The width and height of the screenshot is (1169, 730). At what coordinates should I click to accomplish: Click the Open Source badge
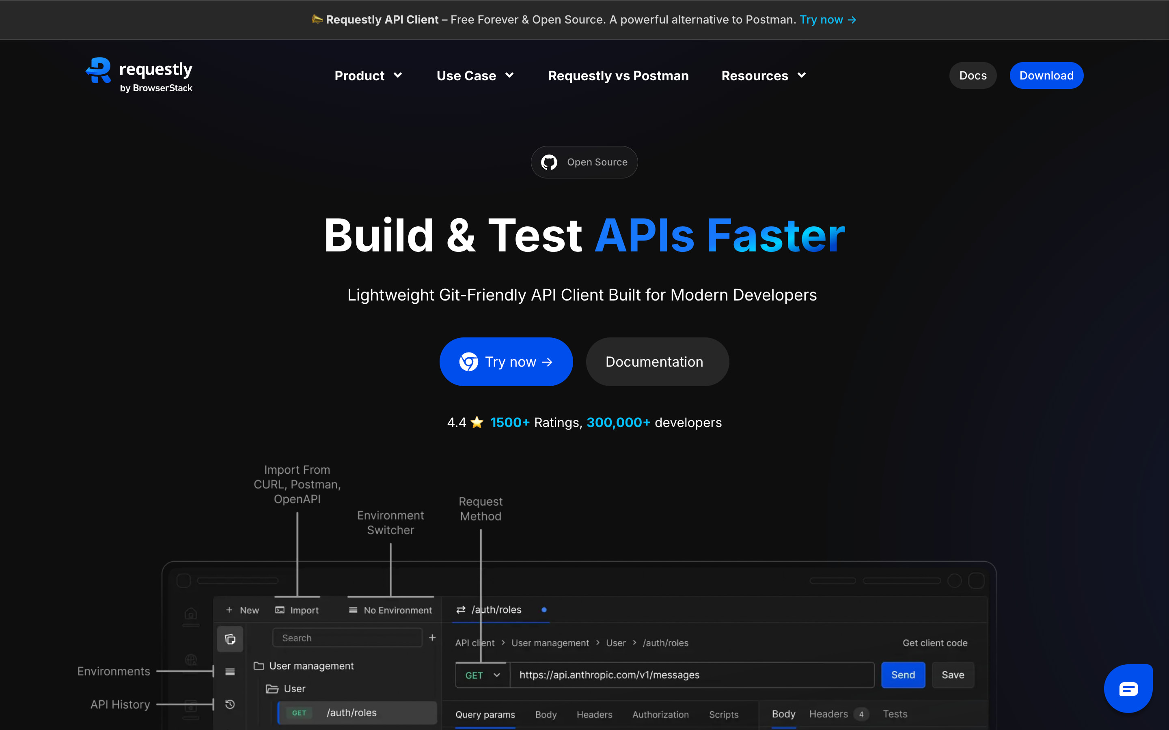tap(584, 162)
